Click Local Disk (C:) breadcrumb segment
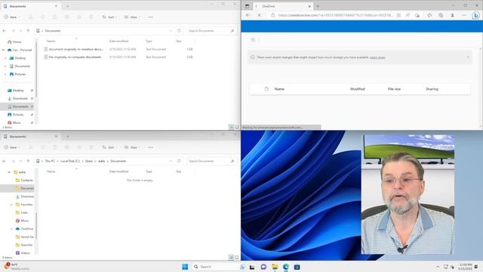Image resolution: width=483 pixels, height=272 pixels. 70,161
